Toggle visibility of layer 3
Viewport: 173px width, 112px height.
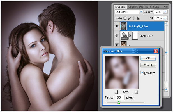117,45
